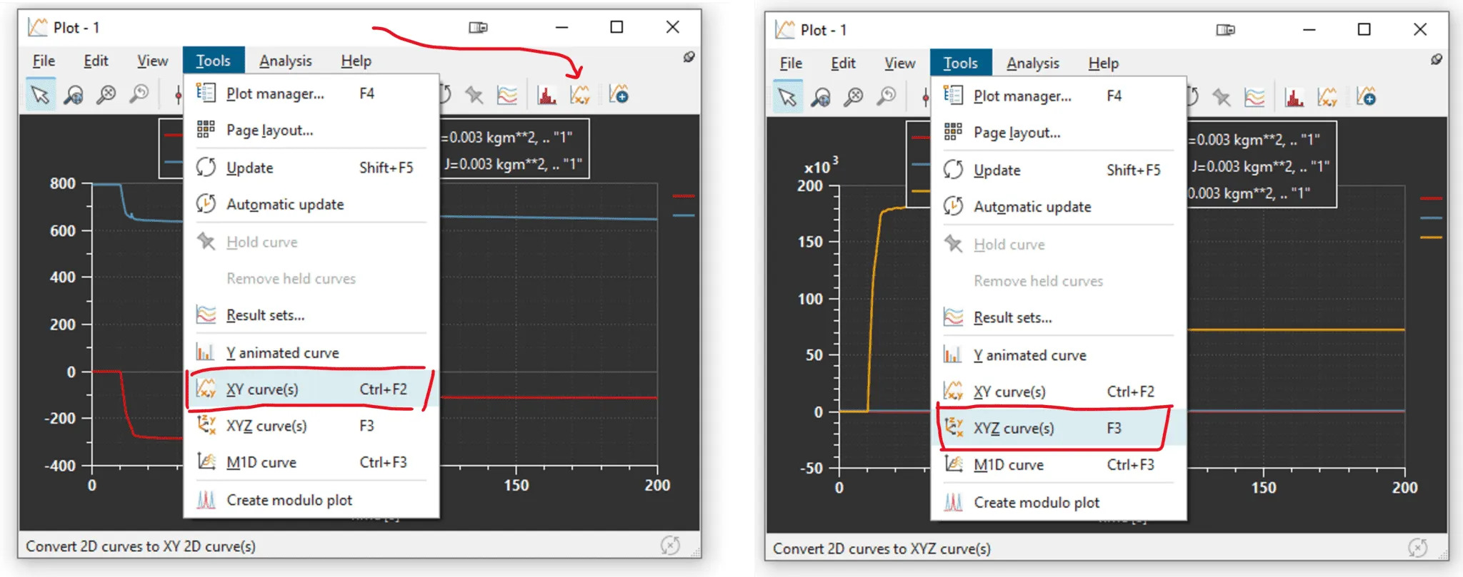Image resolution: width=1463 pixels, height=577 pixels.
Task: Click title bar layout icon in right window
Action: [x=1225, y=30]
